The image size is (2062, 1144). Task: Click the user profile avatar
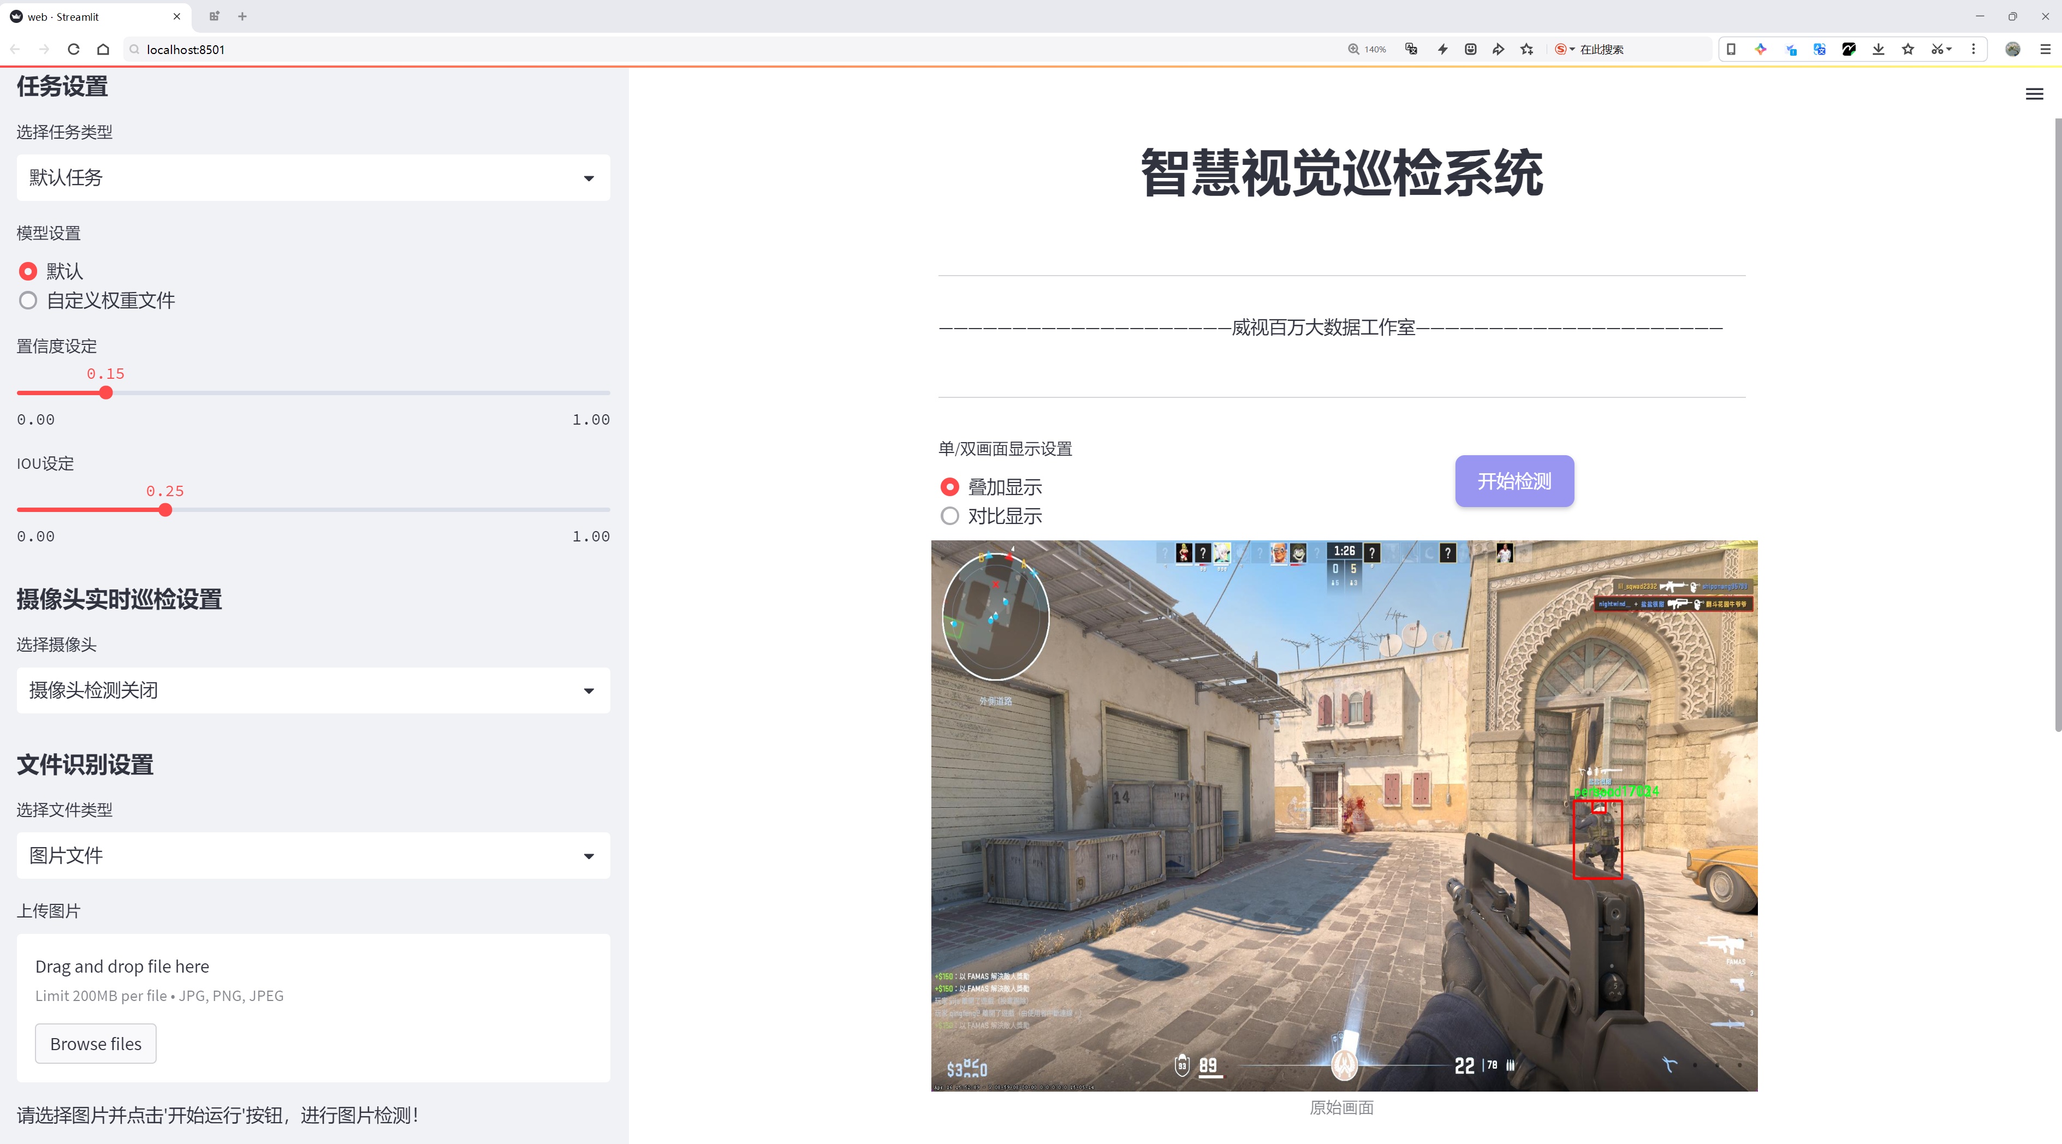pyautogui.click(x=2012, y=50)
